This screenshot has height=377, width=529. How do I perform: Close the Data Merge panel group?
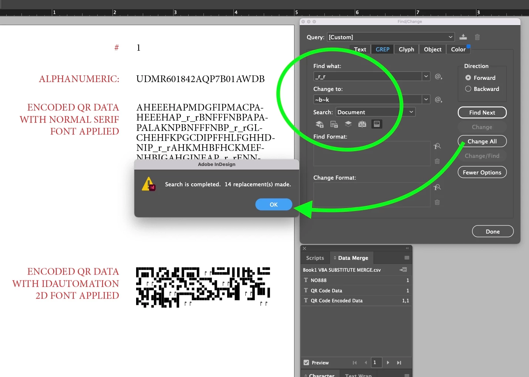point(304,248)
